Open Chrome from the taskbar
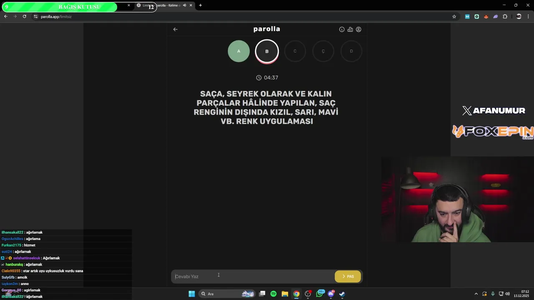This screenshot has height=300, width=534. click(296, 294)
